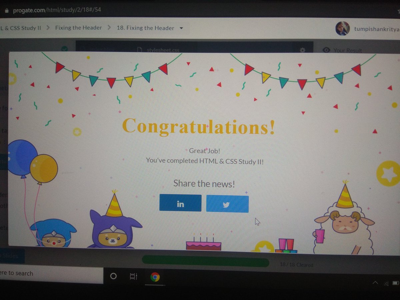Expand the 18. Fixing the Header dropdown
Viewport: 400px width, 300px height.
coord(181,28)
